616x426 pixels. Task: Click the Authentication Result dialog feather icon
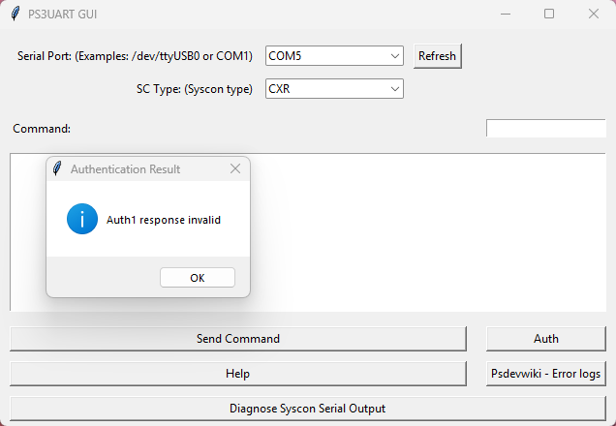(57, 168)
